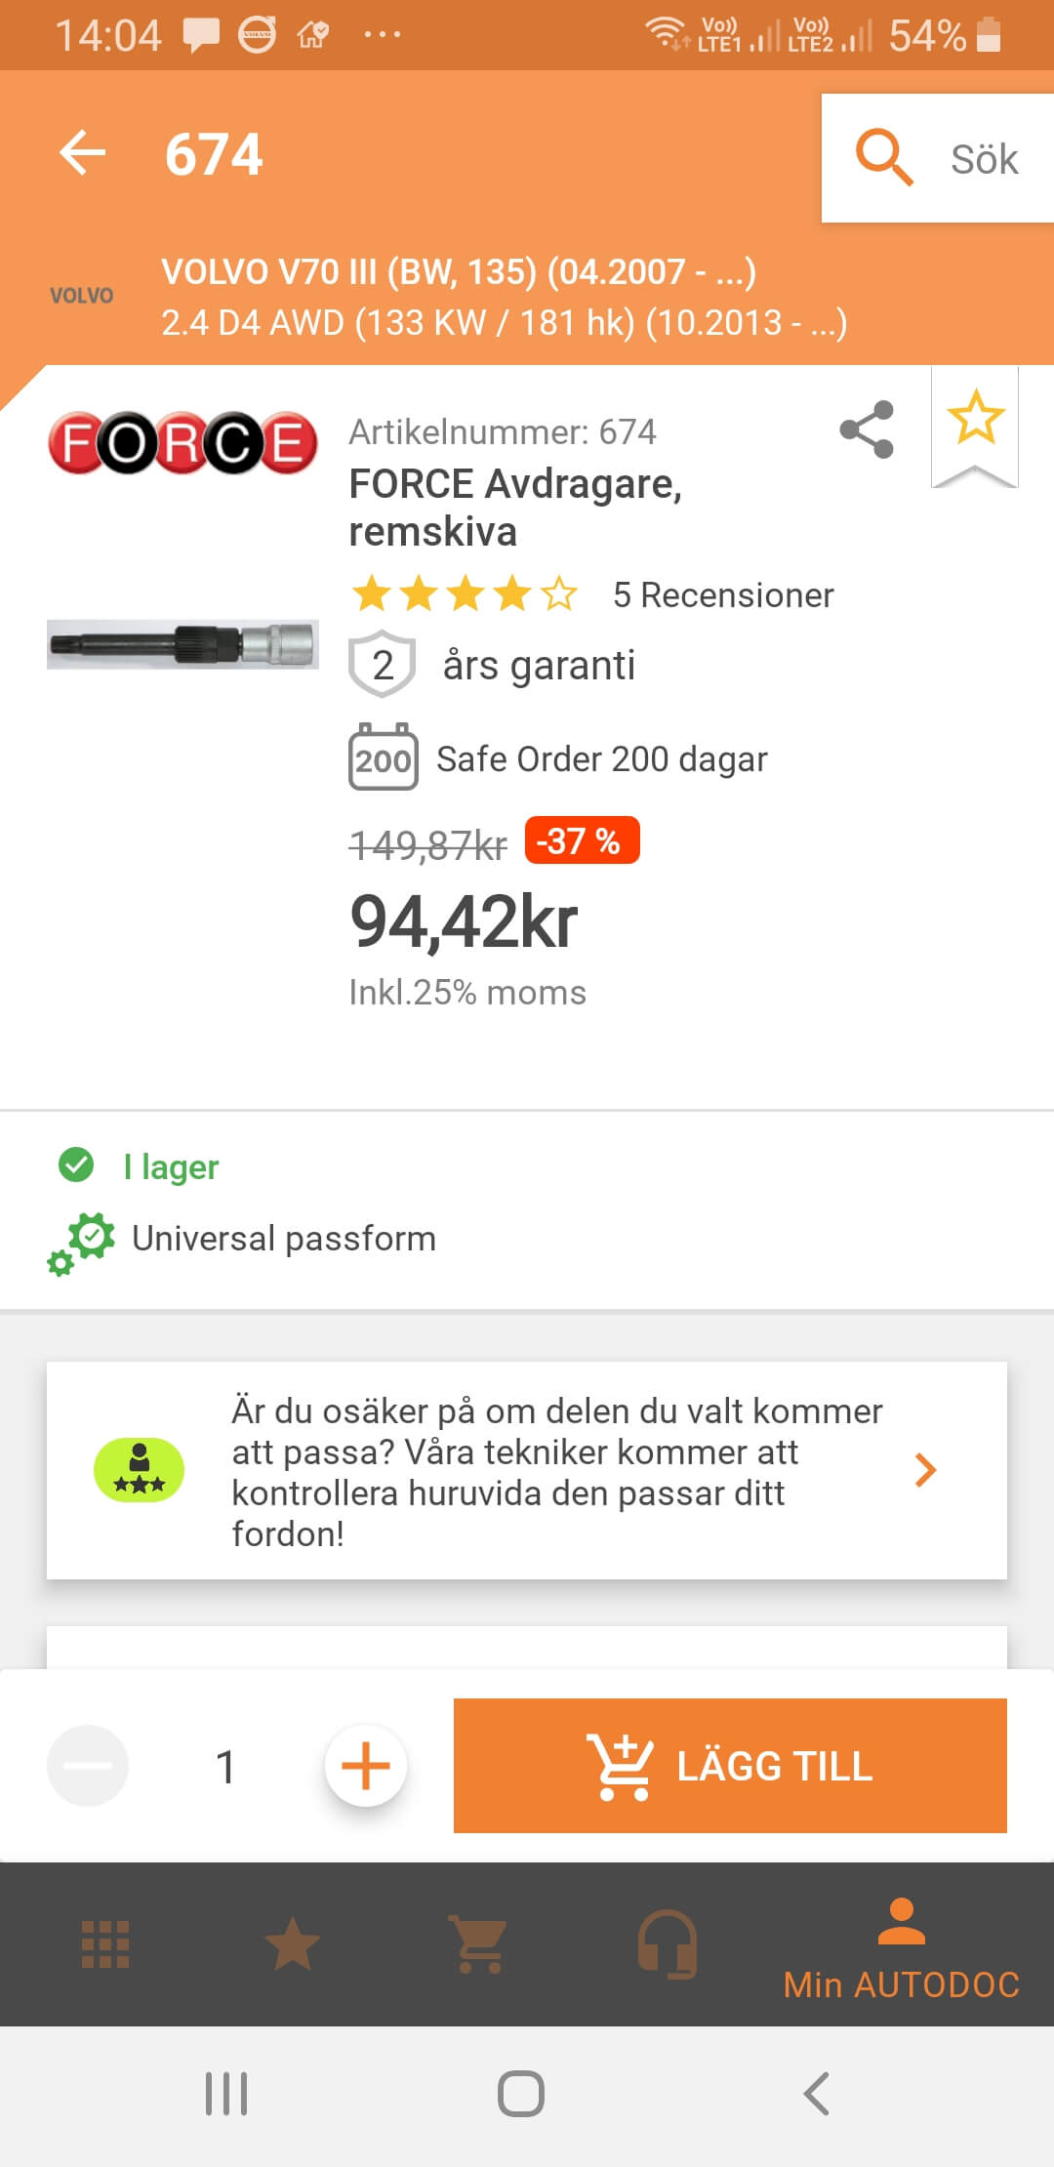Toggle favorite star bookmark for product
Screen dimensions: 1054x2167
click(975, 420)
